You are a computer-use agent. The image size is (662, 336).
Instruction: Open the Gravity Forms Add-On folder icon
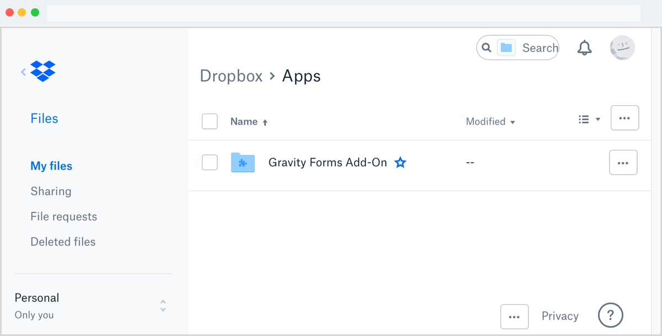pyautogui.click(x=243, y=162)
